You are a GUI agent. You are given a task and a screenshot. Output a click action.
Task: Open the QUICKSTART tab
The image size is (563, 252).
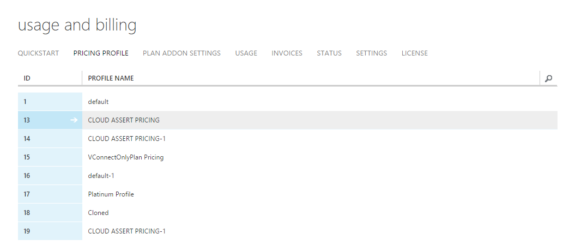pyautogui.click(x=38, y=53)
